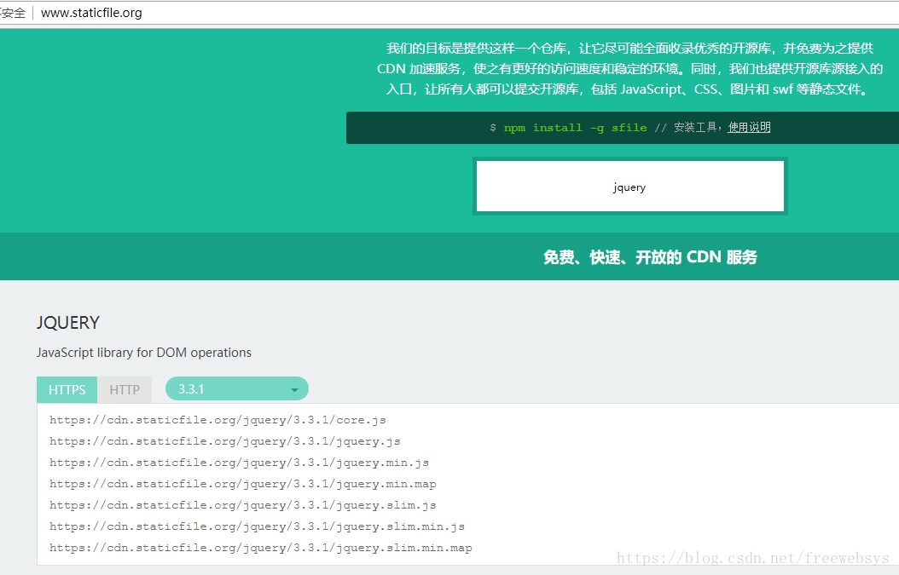Click the JQUERY library heading

[x=68, y=323]
